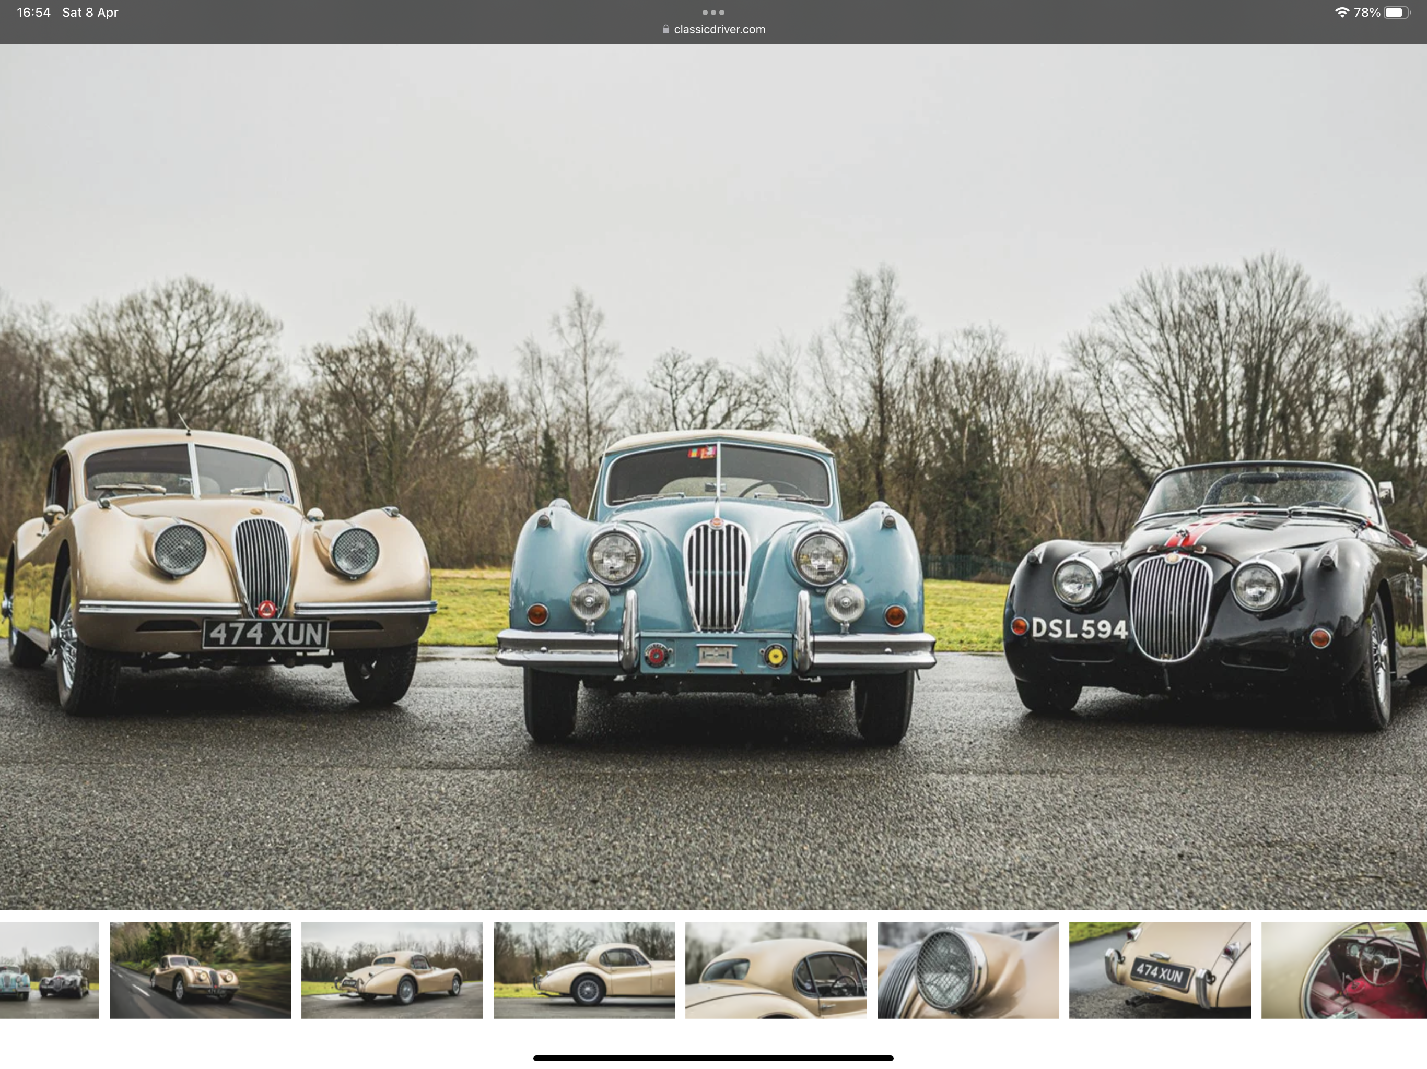Tap the battery indicator icon

coord(1396,12)
